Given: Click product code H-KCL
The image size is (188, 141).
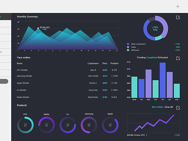Looking at the screenshot, I should 114,97.
